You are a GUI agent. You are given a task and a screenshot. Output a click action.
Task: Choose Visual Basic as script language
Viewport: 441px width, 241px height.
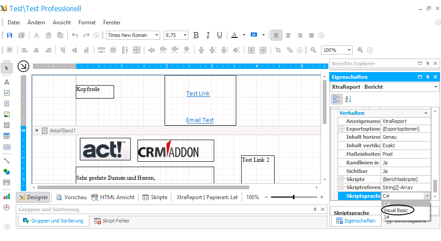[396, 210]
